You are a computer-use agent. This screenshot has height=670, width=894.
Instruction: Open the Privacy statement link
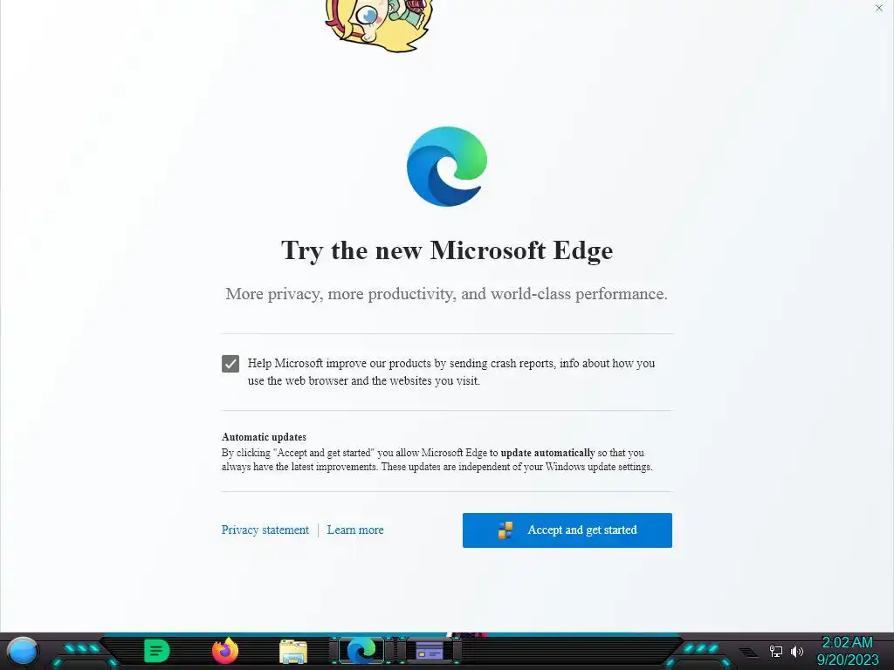tap(265, 530)
